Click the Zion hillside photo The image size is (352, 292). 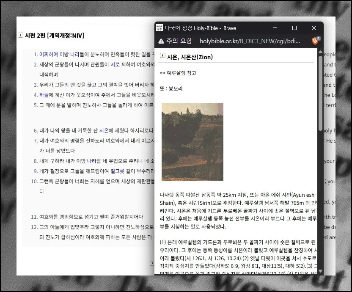tap(192, 142)
